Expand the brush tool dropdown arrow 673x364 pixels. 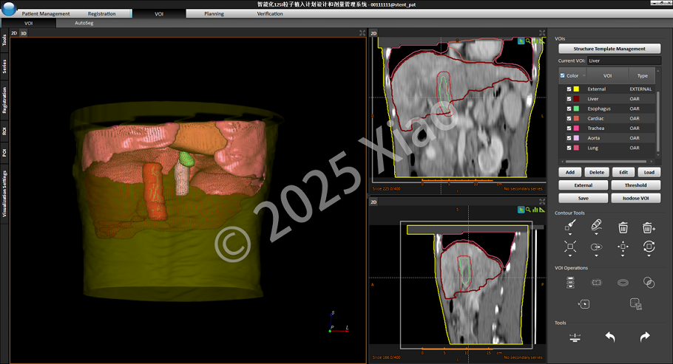click(570, 234)
